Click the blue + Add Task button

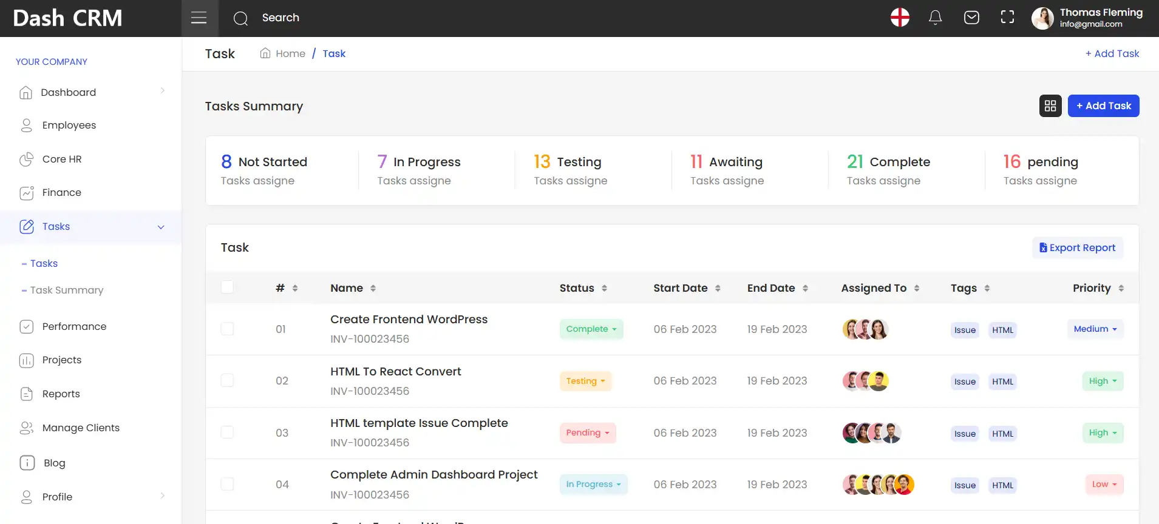pos(1103,106)
